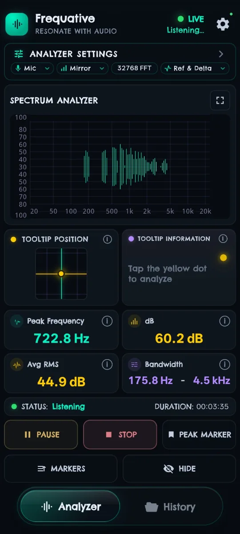The width and height of the screenshot is (240, 534).
Task: Open the Markers list
Action: tap(61, 469)
